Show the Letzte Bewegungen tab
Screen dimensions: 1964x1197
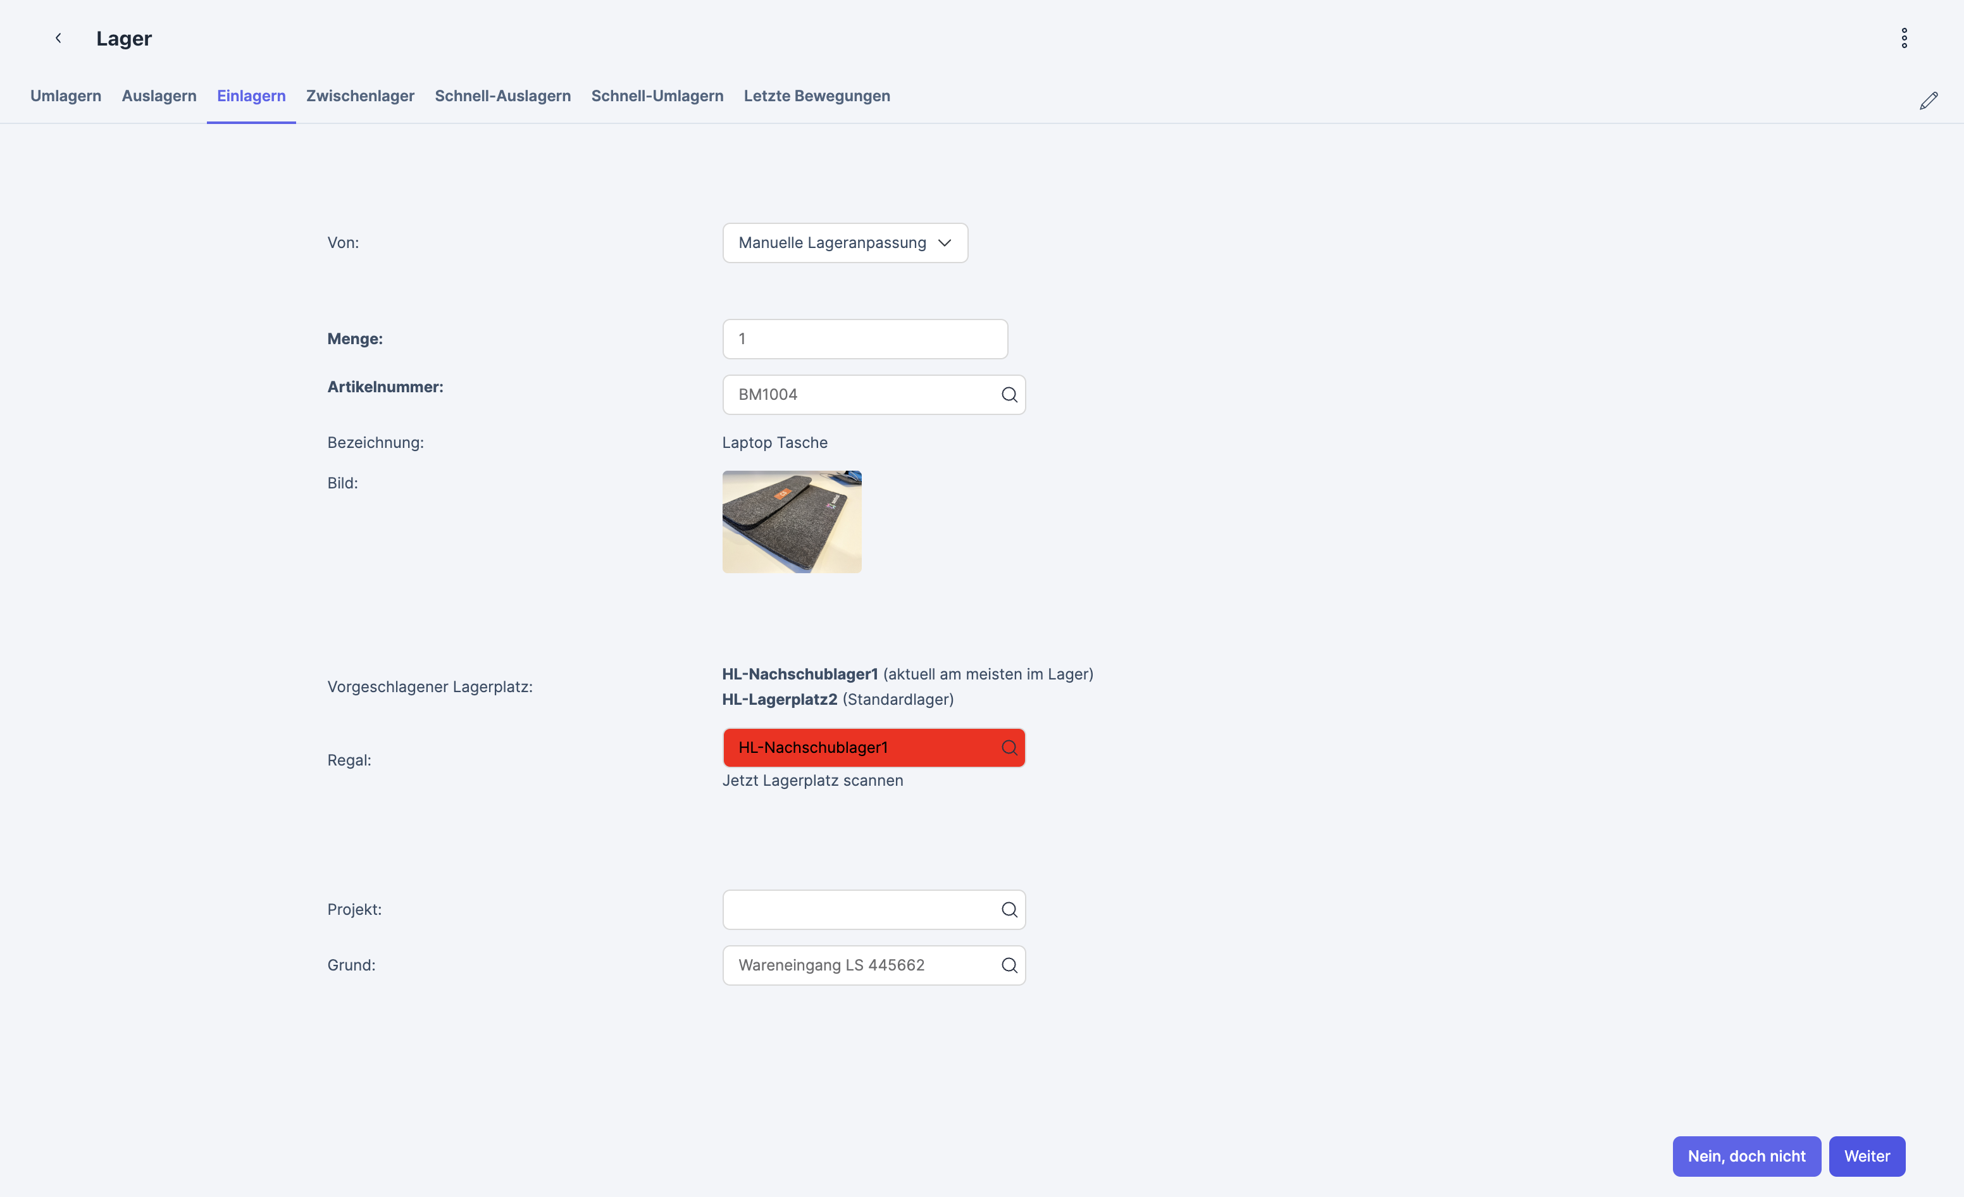[x=816, y=96]
